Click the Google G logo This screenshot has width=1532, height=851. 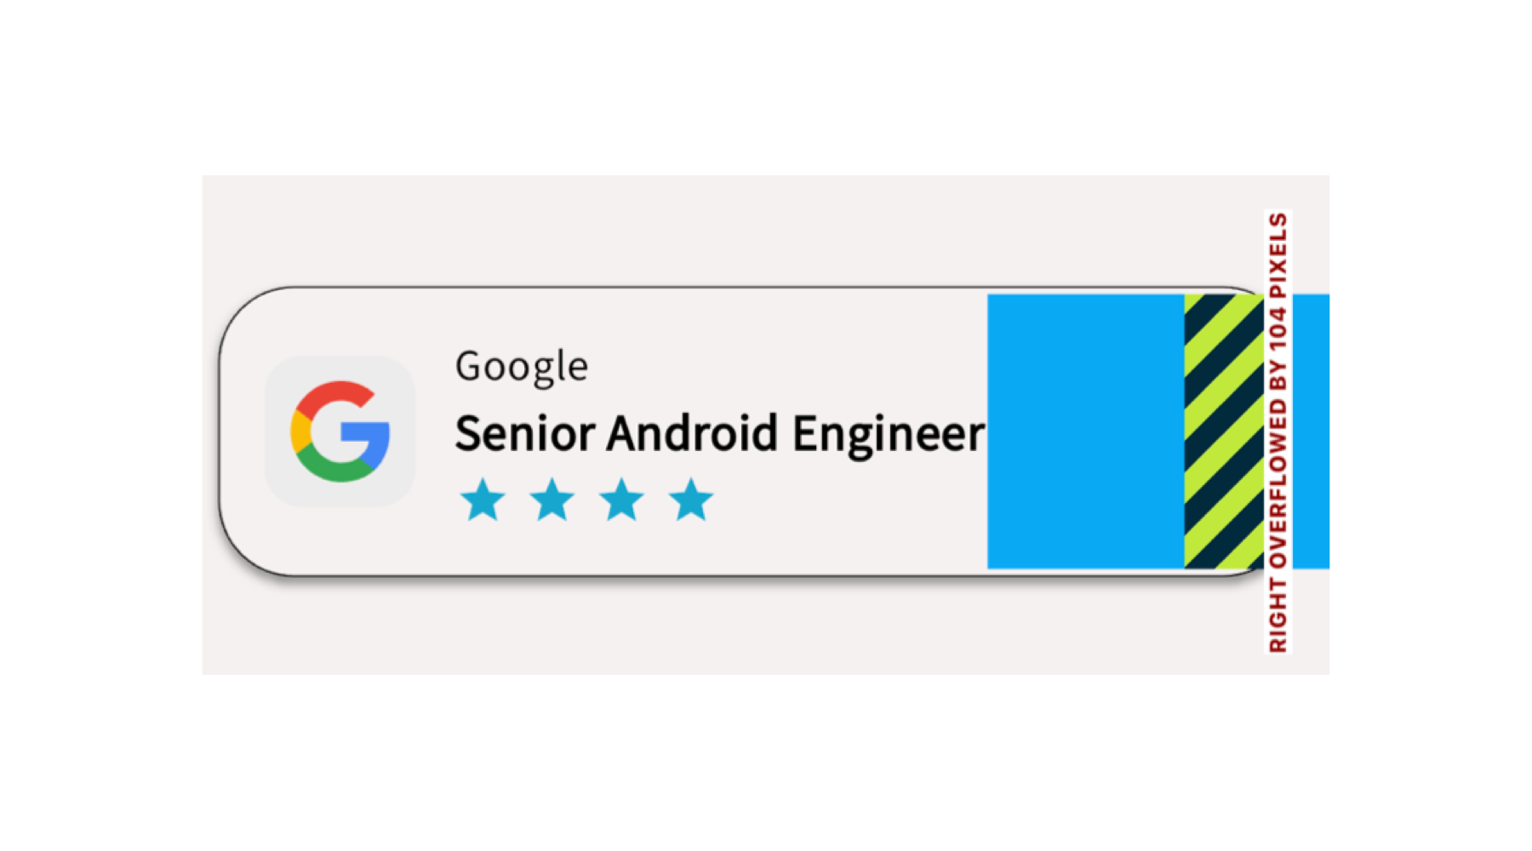(x=340, y=431)
